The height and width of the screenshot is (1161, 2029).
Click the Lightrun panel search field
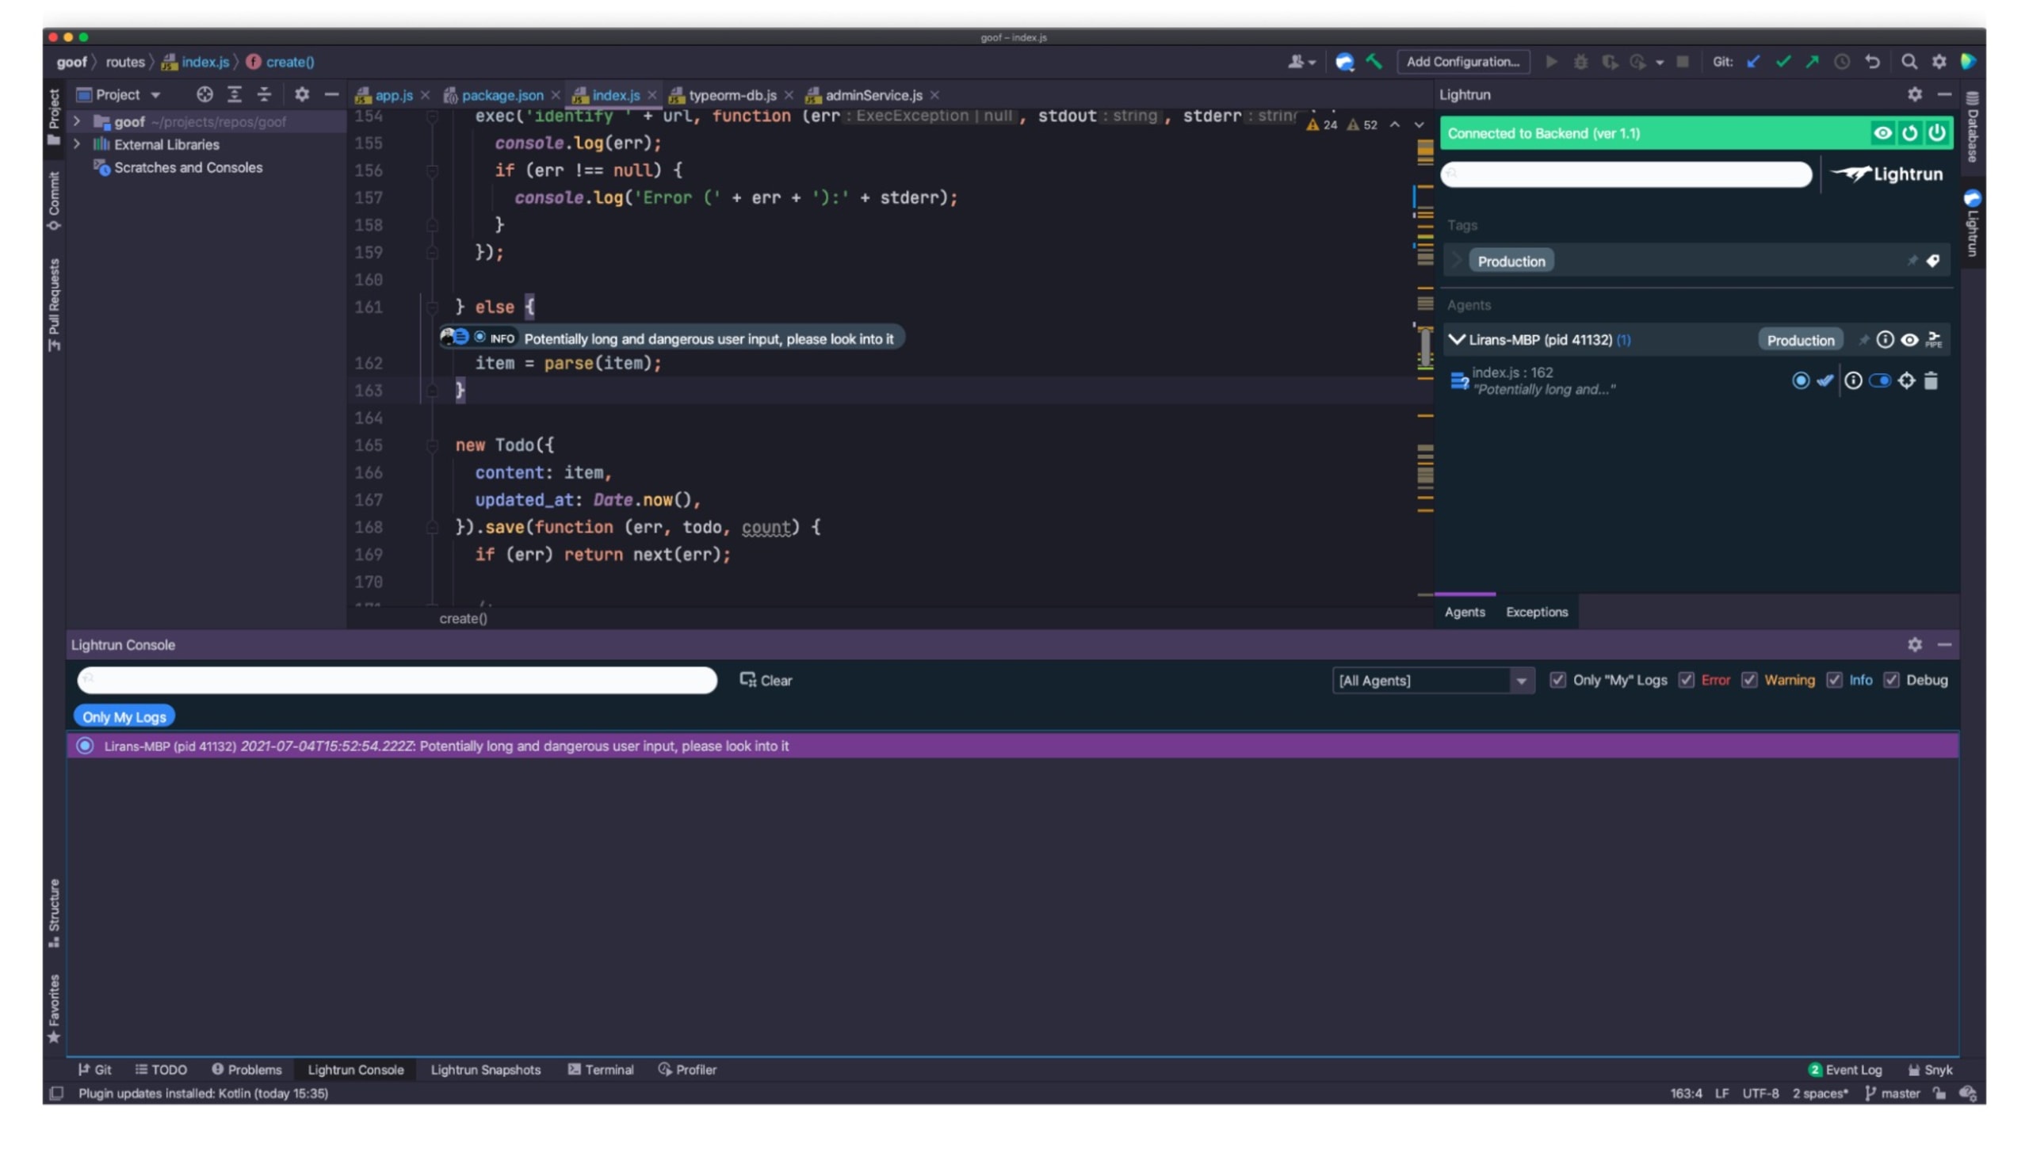click(x=1626, y=174)
